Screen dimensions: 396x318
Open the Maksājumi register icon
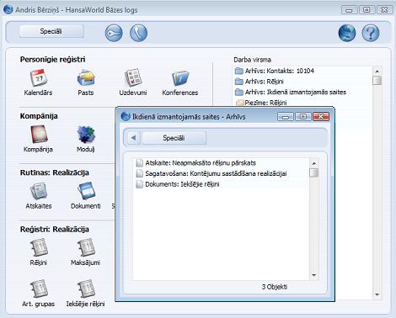pos(86,247)
